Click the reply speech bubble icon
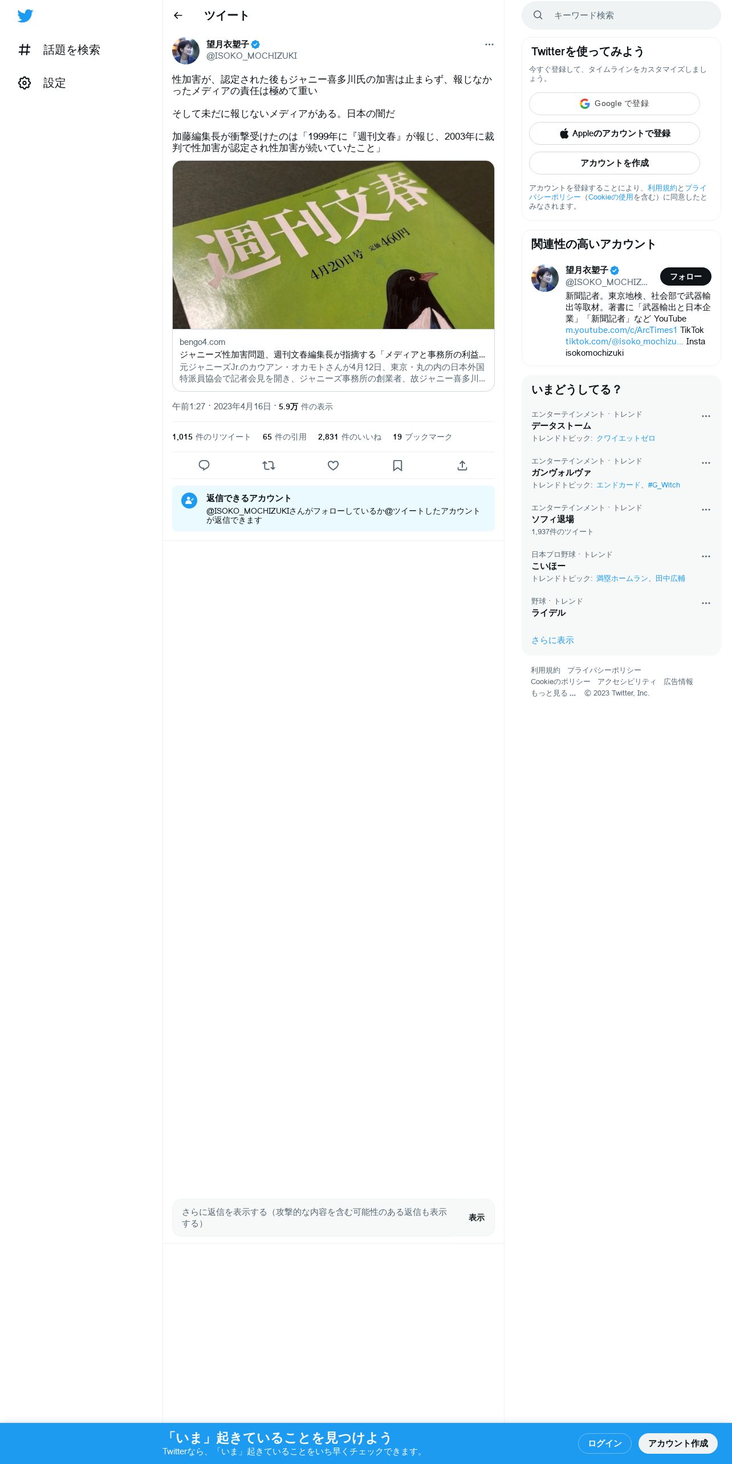This screenshot has width=732, height=1464. click(x=204, y=465)
